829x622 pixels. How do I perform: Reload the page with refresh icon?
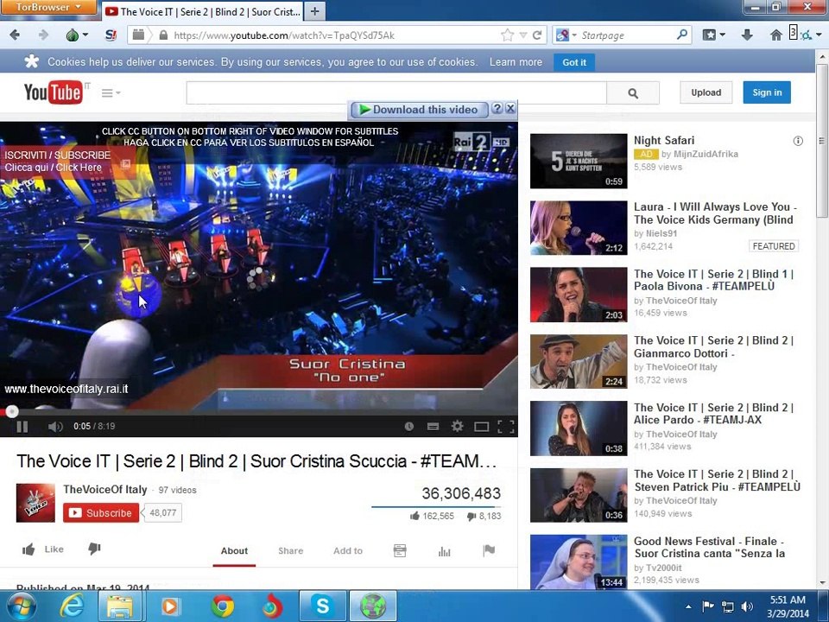537,35
